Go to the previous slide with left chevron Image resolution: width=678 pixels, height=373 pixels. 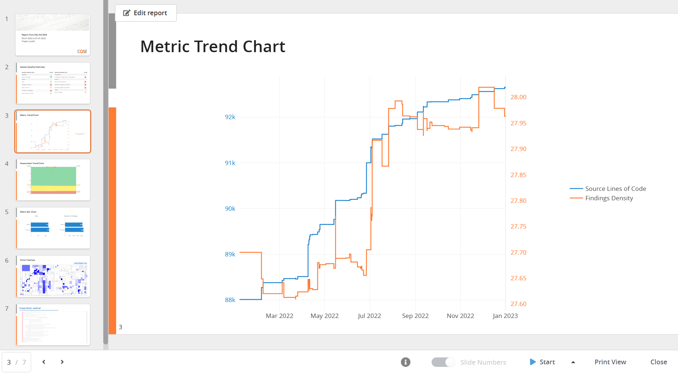(44, 362)
